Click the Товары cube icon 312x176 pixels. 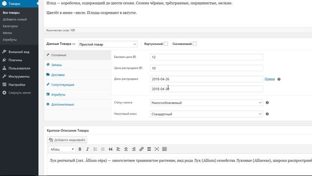4,3
